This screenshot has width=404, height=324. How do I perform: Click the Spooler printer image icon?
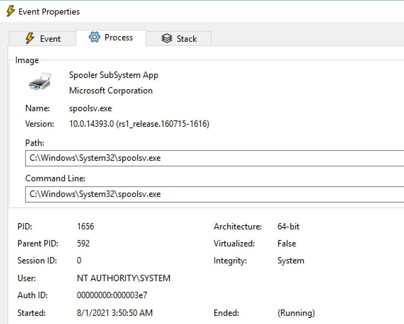40,81
